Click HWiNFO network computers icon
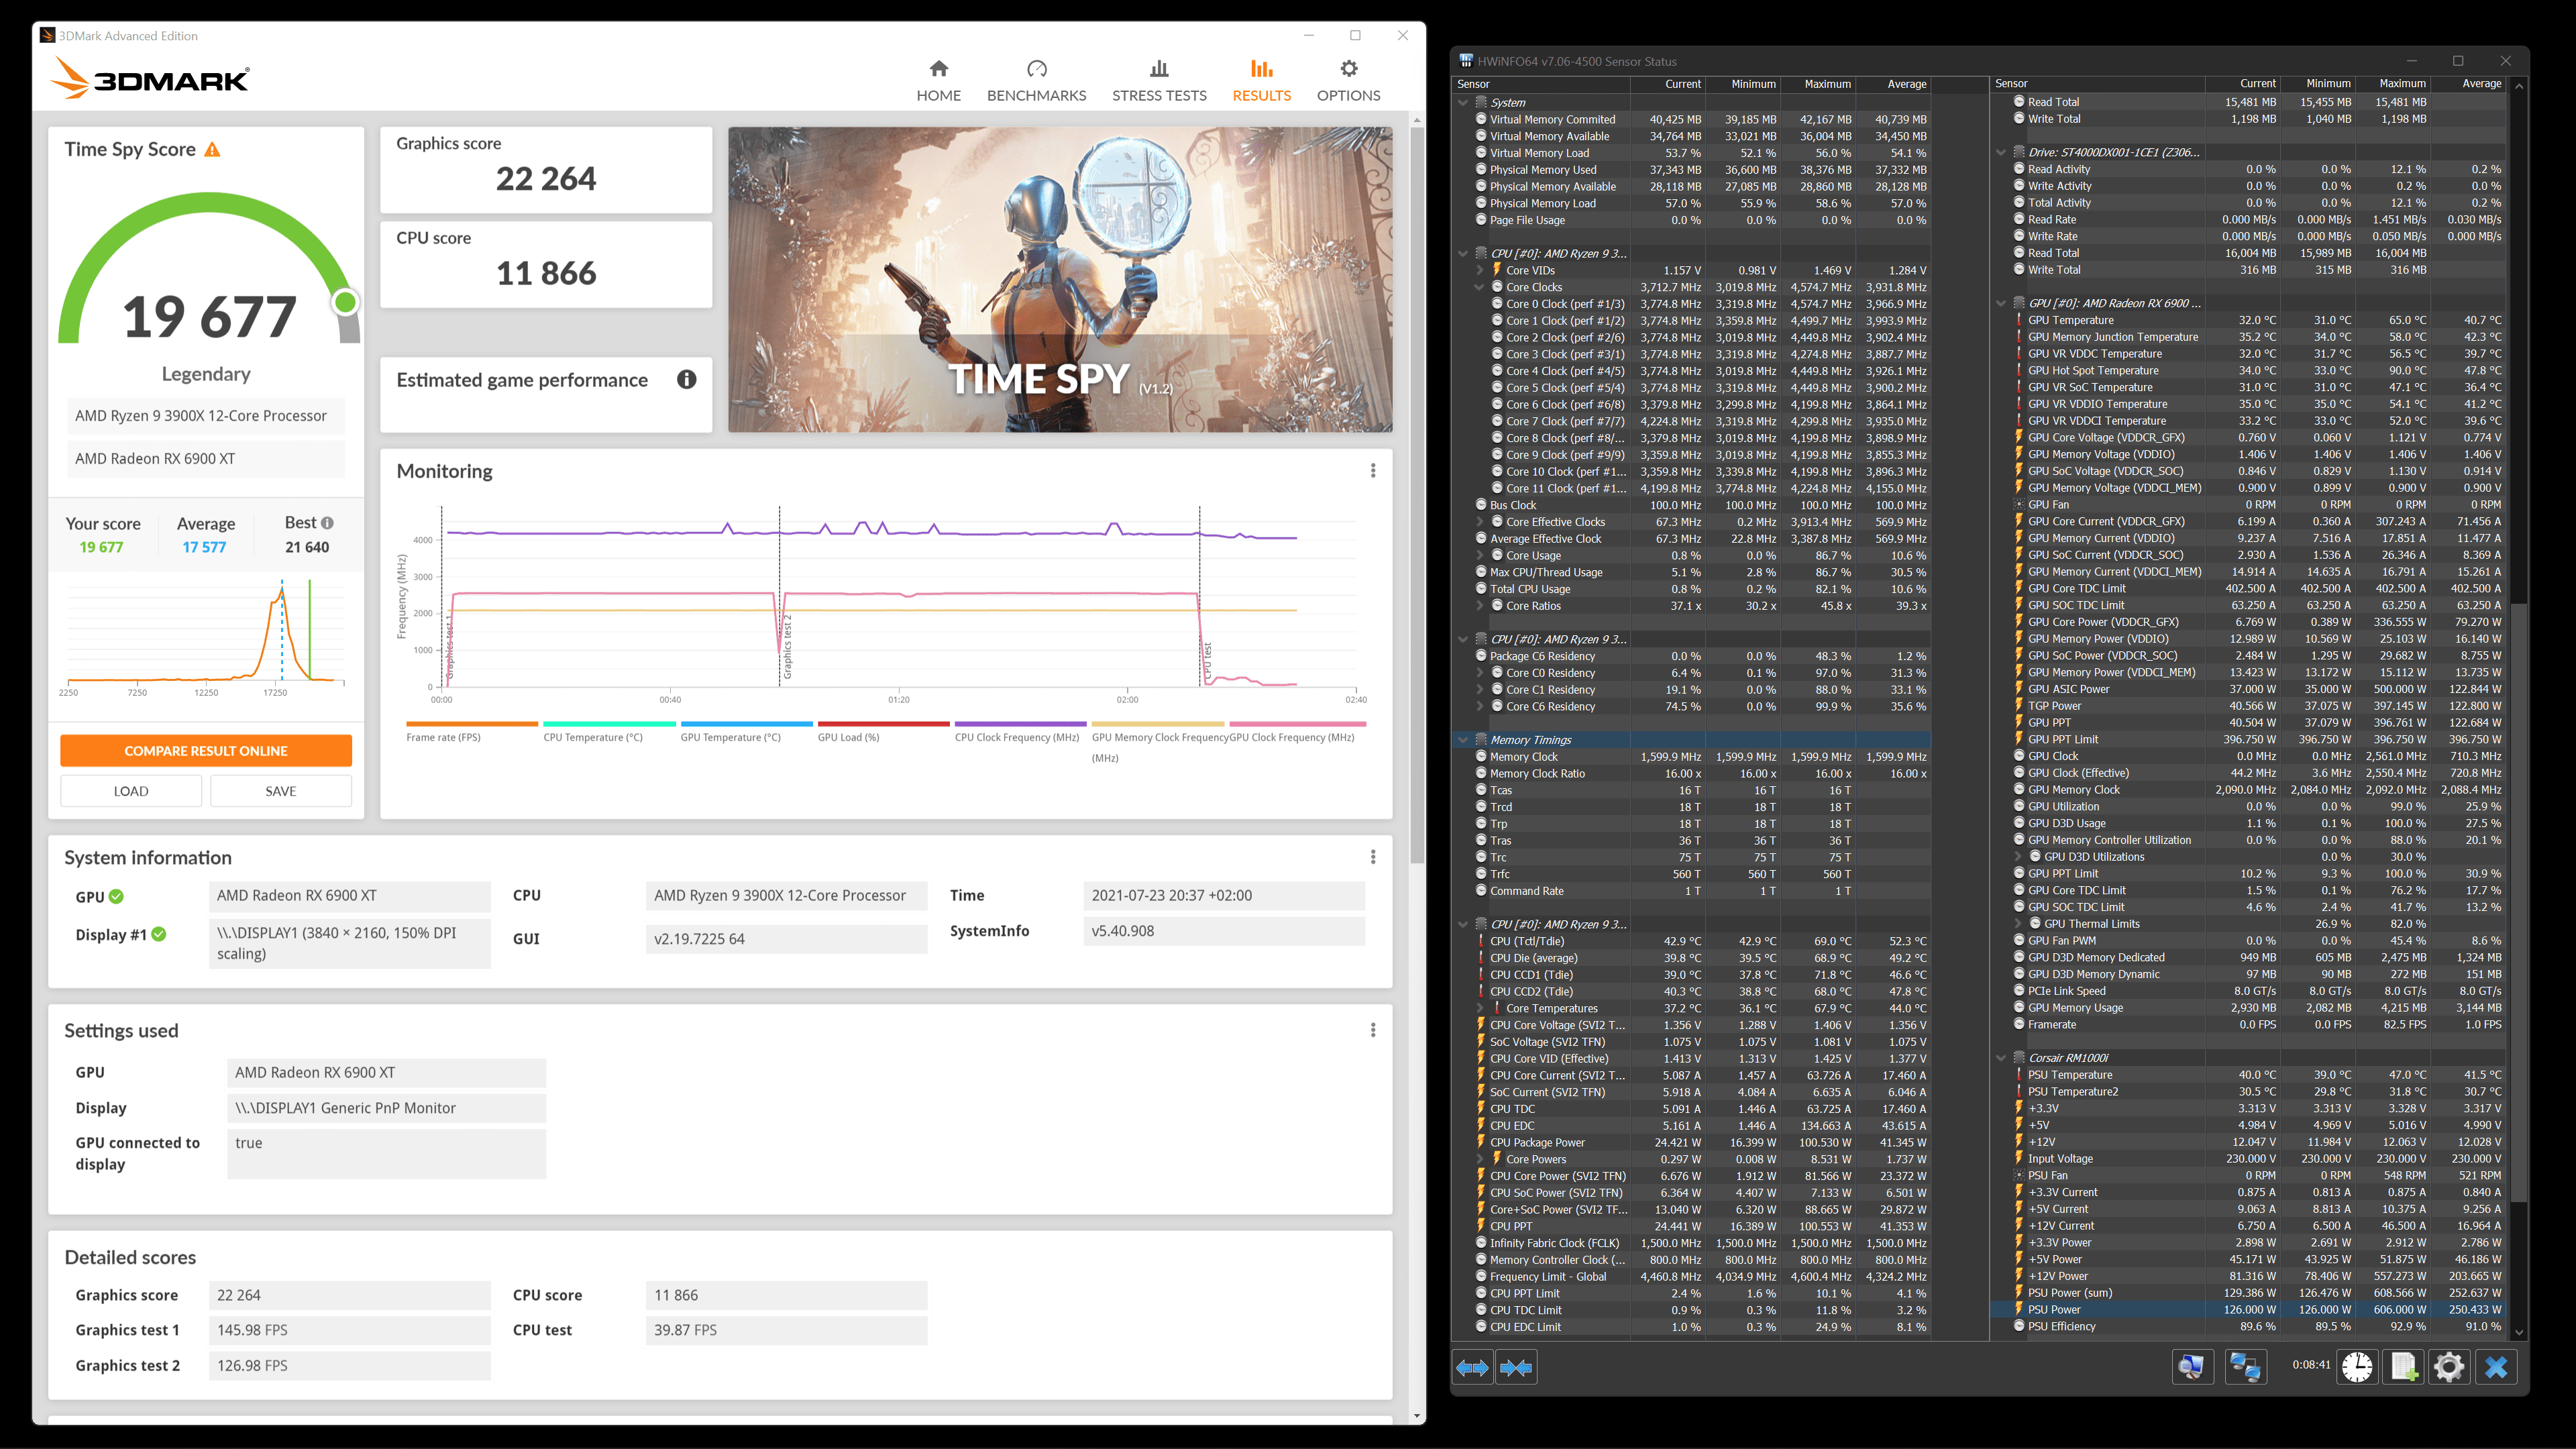The height and width of the screenshot is (1449, 2576). pyautogui.click(x=2245, y=1367)
